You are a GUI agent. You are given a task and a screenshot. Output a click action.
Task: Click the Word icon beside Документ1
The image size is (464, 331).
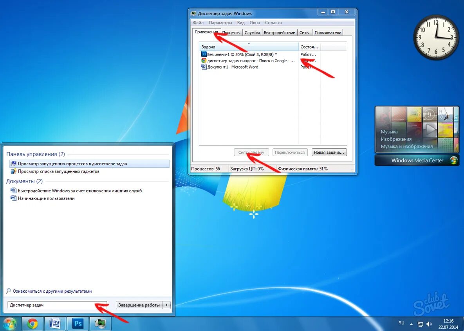(204, 67)
